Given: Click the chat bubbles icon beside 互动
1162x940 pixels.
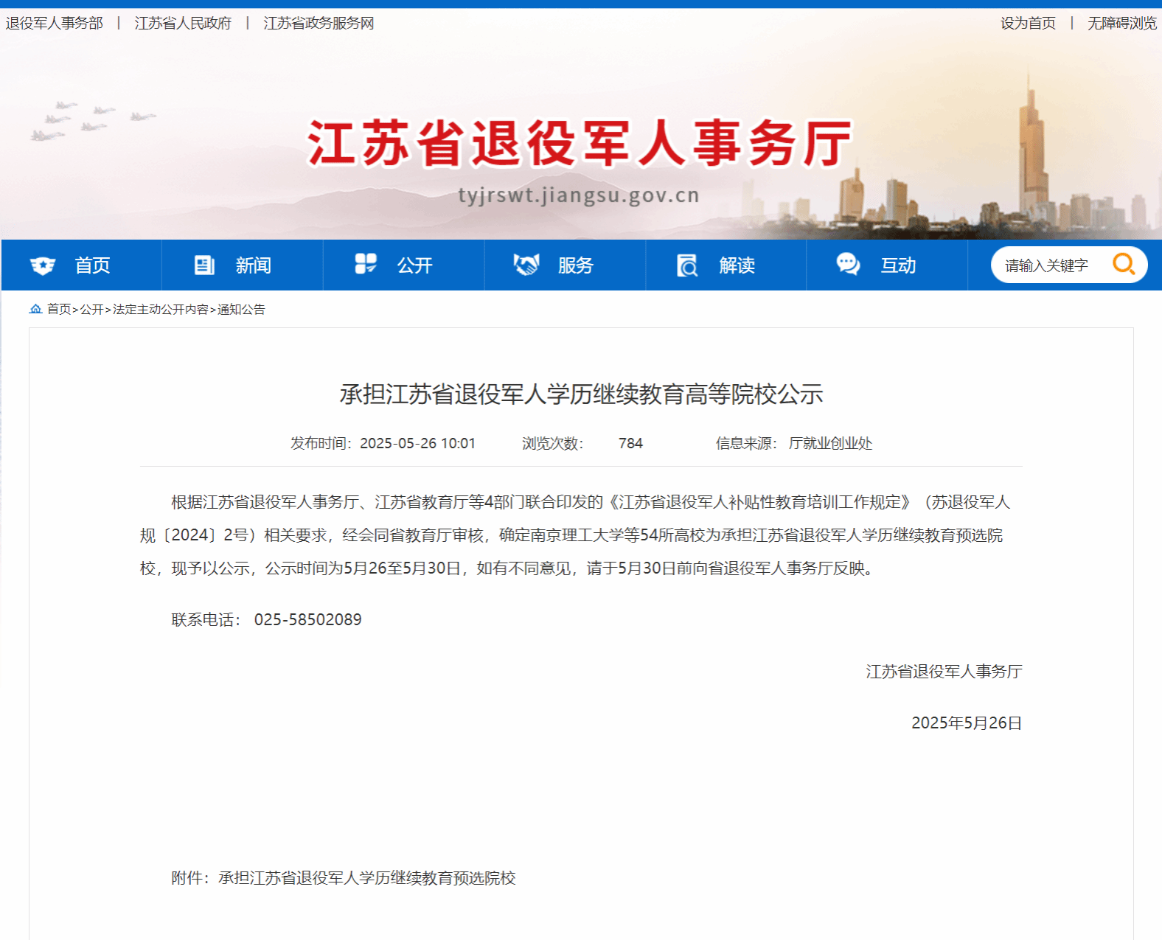Looking at the screenshot, I should click(x=848, y=264).
